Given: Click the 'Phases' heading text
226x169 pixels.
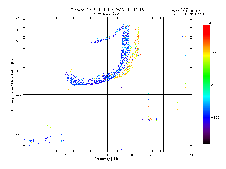Looking at the screenshot, I should pos(183,8).
